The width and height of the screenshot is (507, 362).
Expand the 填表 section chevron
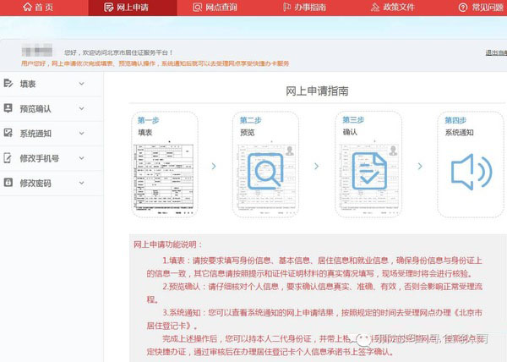pyautogui.click(x=81, y=84)
